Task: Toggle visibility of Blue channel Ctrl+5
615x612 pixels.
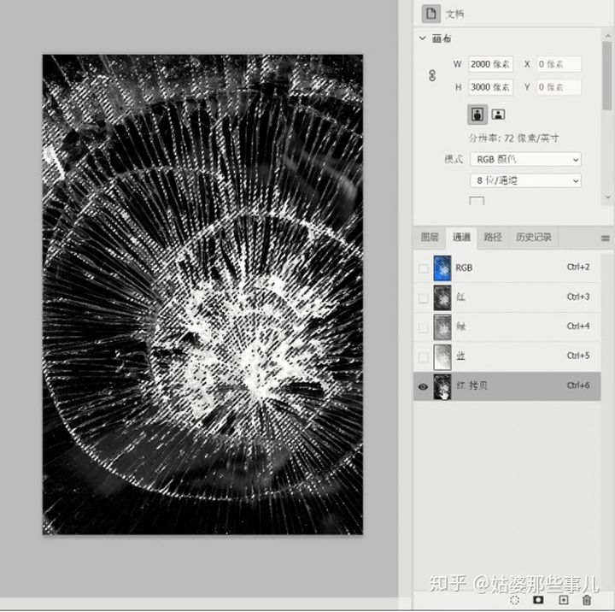Action: [423, 357]
